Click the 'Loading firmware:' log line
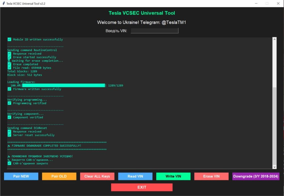Image resolution: width=284 pixels, height=196 pixels. [x=21, y=82]
